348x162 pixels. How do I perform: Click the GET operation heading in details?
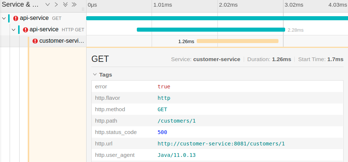coord(100,59)
